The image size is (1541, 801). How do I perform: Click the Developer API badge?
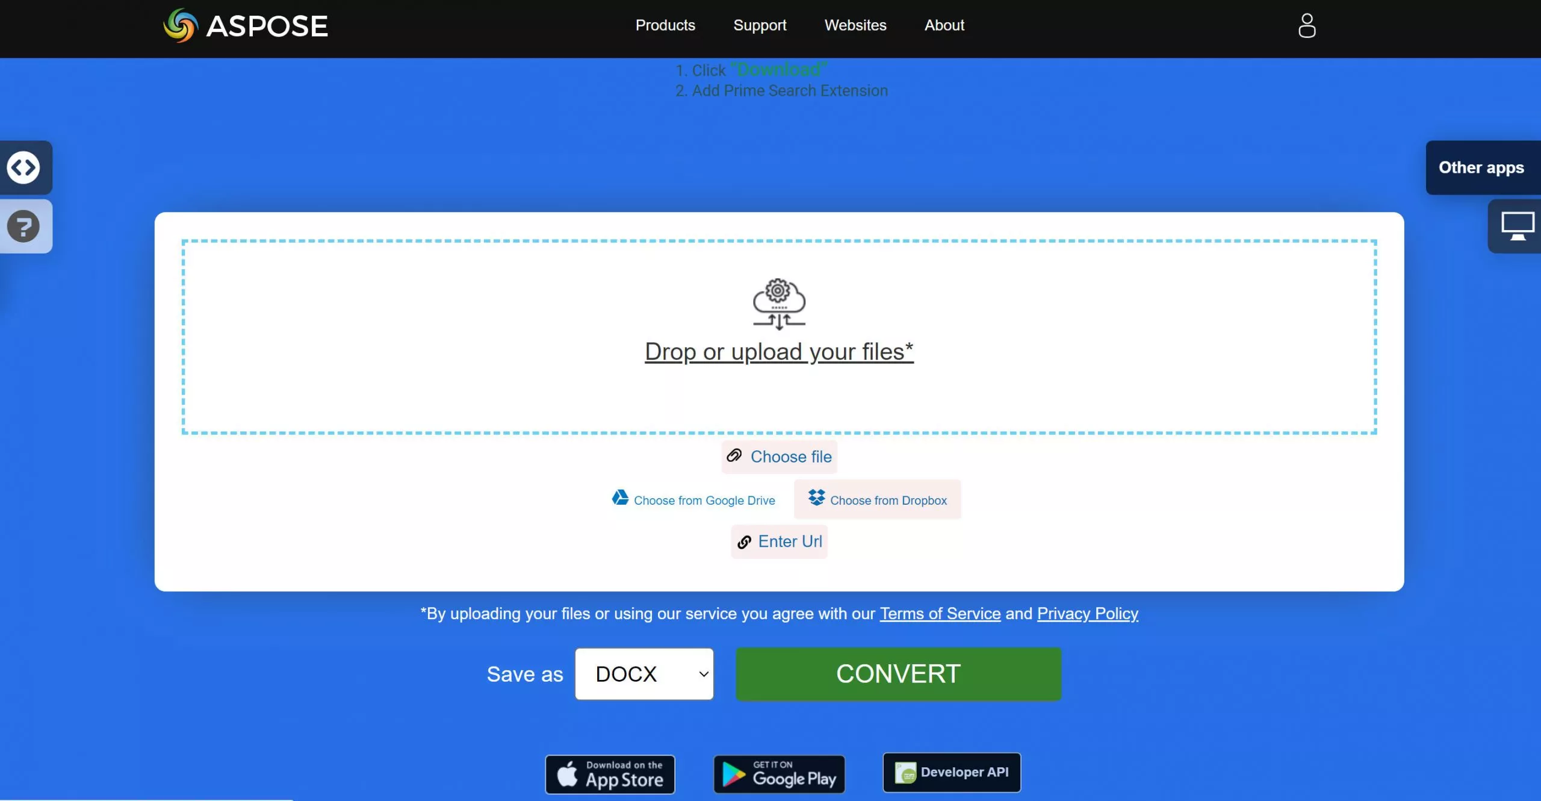click(x=950, y=773)
